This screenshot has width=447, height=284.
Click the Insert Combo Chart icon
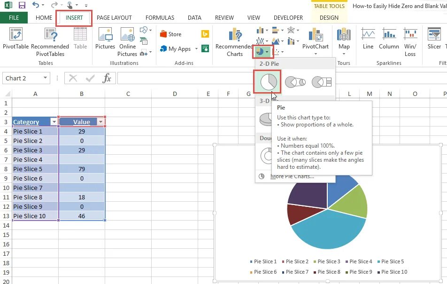291,41
